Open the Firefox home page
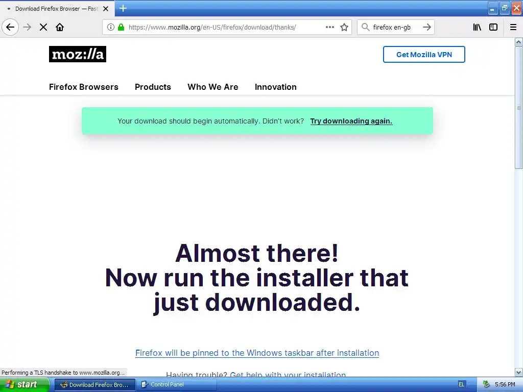This screenshot has height=392, width=523. pyautogui.click(x=60, y=28)
